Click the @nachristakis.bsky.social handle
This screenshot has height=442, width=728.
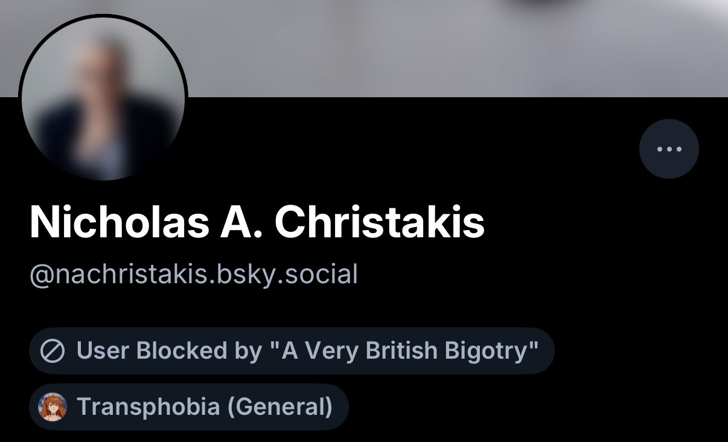point(194,275)
